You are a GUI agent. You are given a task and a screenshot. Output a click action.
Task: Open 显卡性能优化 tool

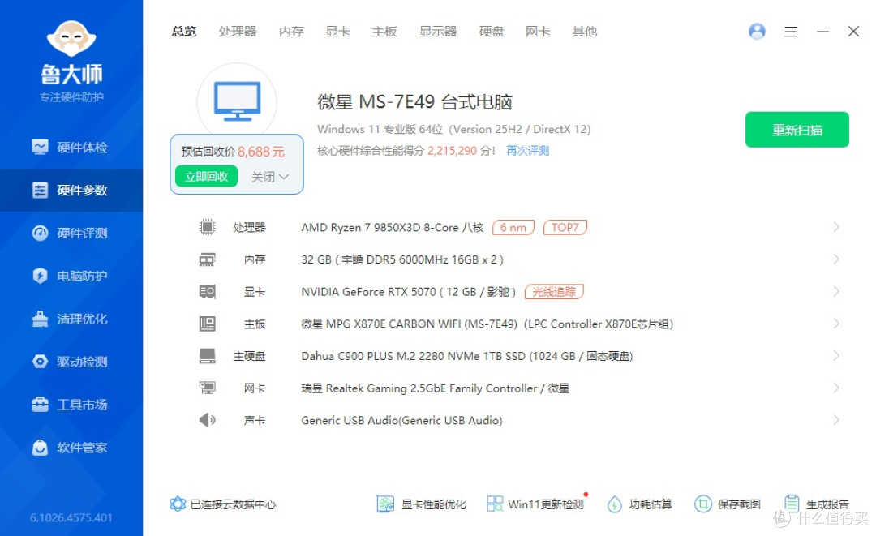click(421, 504)
